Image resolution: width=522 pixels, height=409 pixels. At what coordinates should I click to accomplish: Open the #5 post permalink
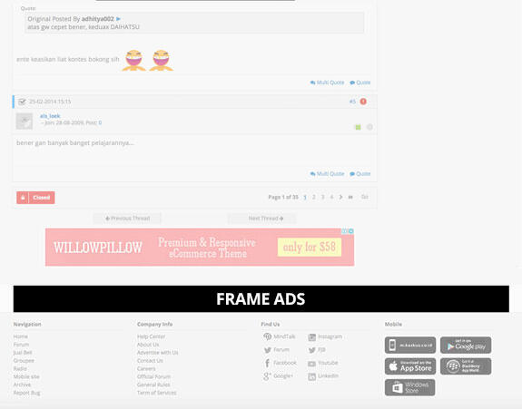coord(352,102)
